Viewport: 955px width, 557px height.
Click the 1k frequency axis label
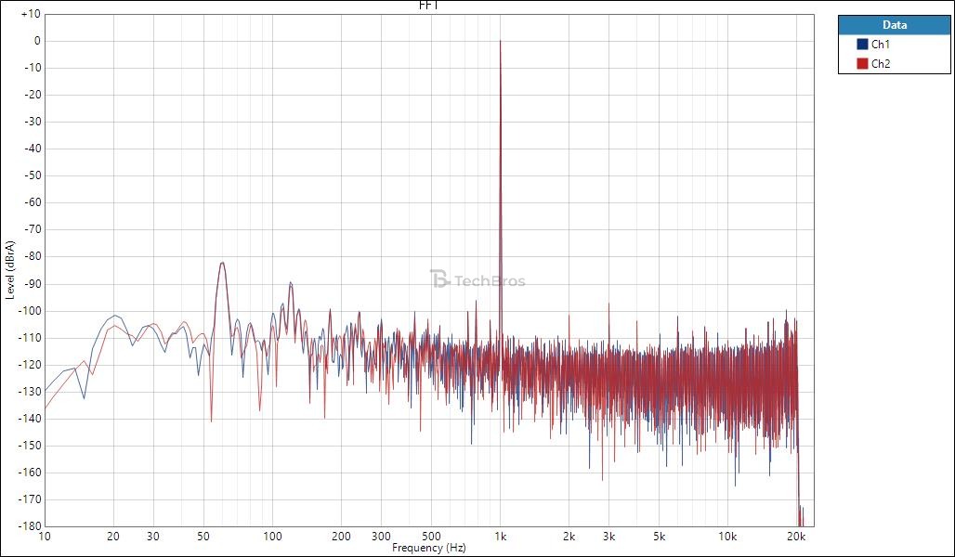pyautogui.click(x=500, y=537)
